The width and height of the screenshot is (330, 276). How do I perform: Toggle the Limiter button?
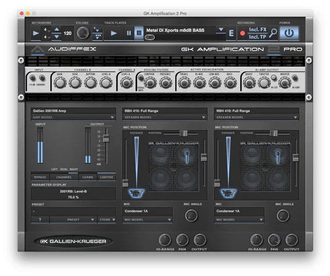click(107, 177)
